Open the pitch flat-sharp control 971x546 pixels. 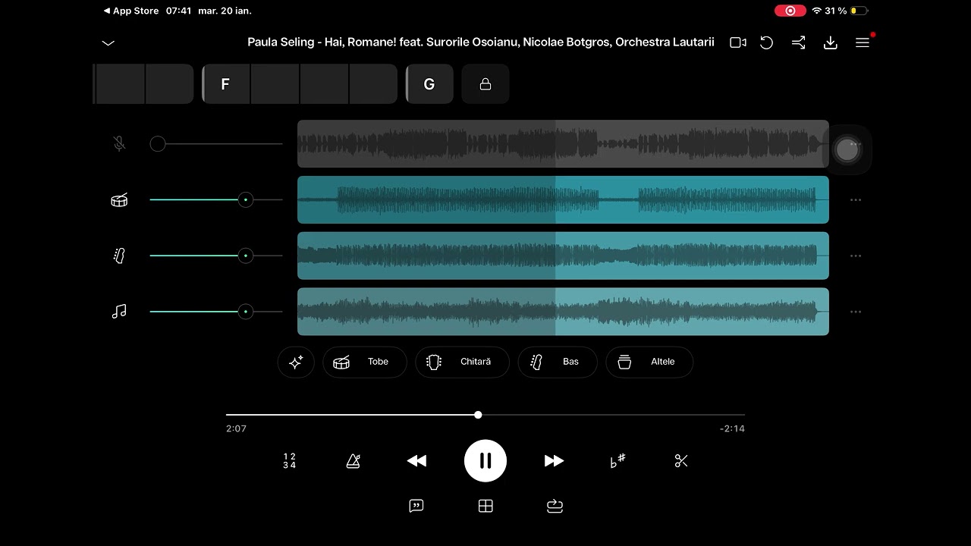[617, 461]
